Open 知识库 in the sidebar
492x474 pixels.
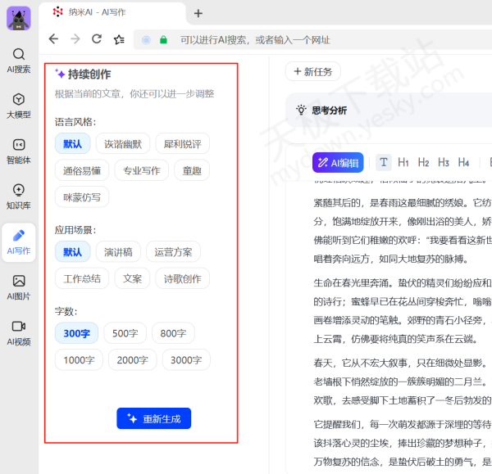click(x=19, y=196)
